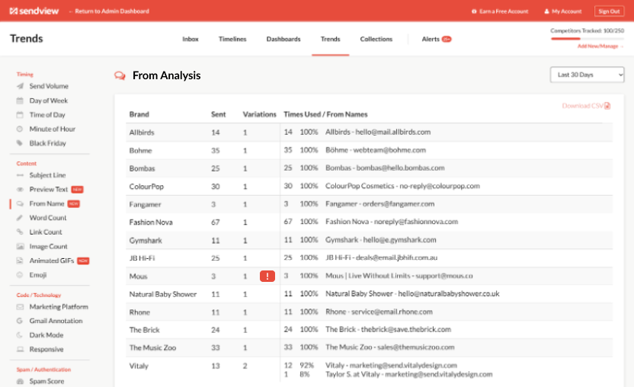
Task: Click the NEW badge next to Preview Text
Action: [77, 189]
